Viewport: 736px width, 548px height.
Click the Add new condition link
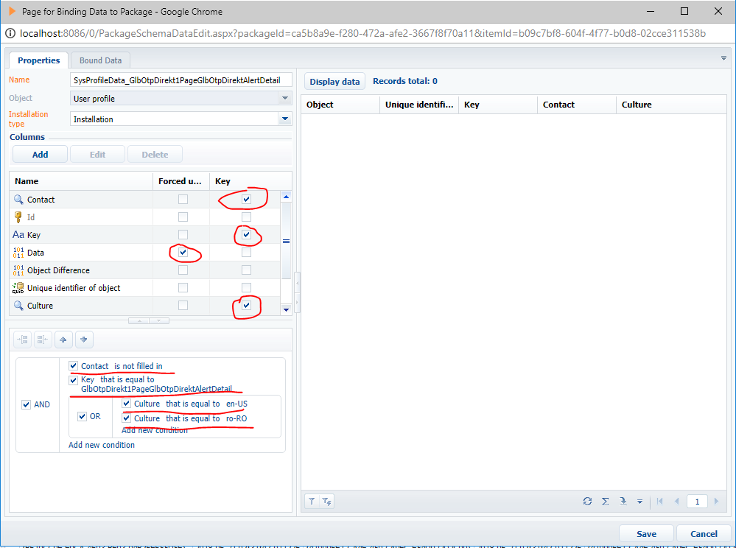pos(101,445)
